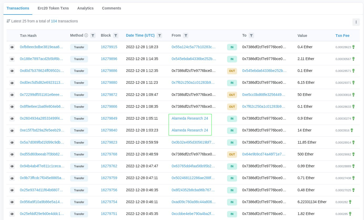The width and height of the screenshot is (364, 220).
Task: Open the Block column filter
Action: [x=116, y=36]
